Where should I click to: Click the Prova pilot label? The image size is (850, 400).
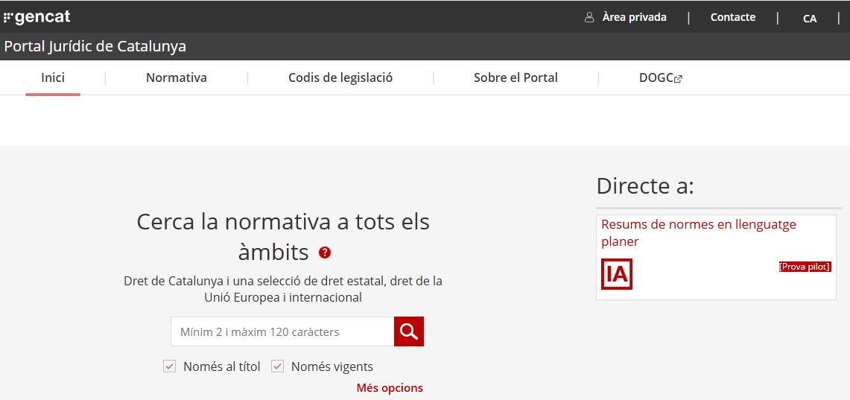[x=805, y=267]
